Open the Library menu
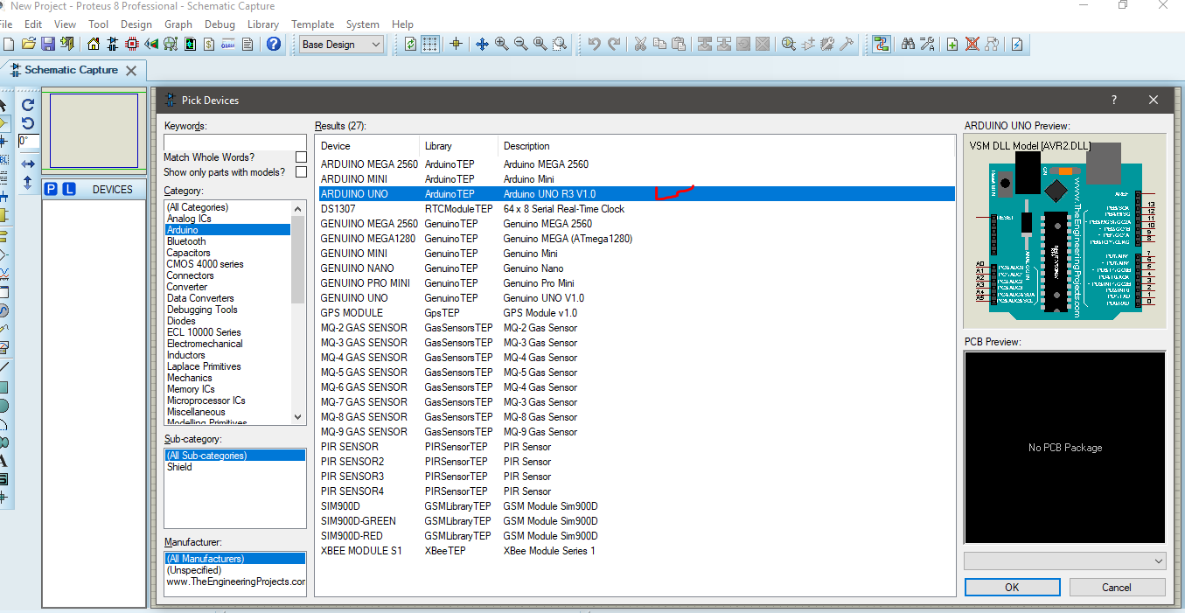The image size is (1185, 613). point(263,24)
